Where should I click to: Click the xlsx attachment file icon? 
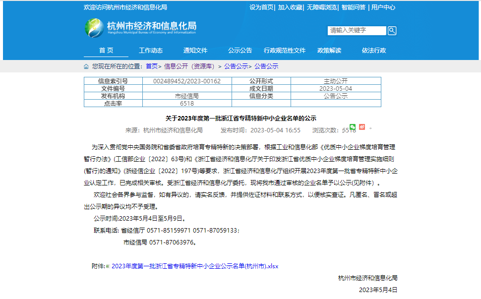coord(108,266)
